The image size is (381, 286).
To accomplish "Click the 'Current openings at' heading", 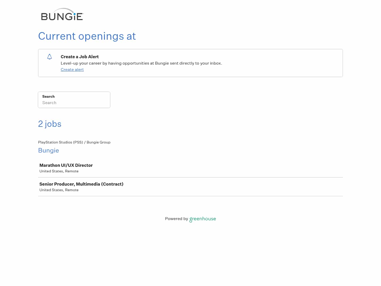I will point(87,36).
